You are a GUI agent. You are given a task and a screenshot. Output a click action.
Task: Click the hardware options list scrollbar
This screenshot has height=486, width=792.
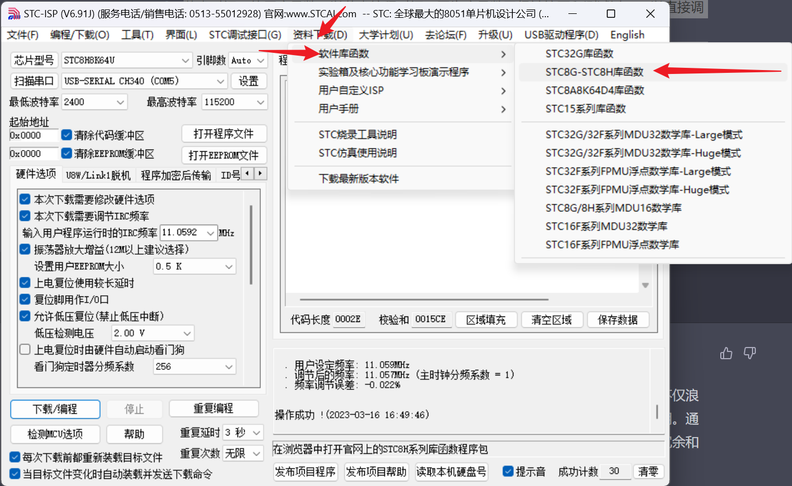click(x=251, y=245)
